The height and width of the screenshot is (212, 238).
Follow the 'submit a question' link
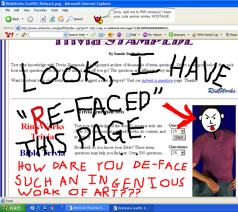(157, 80)
